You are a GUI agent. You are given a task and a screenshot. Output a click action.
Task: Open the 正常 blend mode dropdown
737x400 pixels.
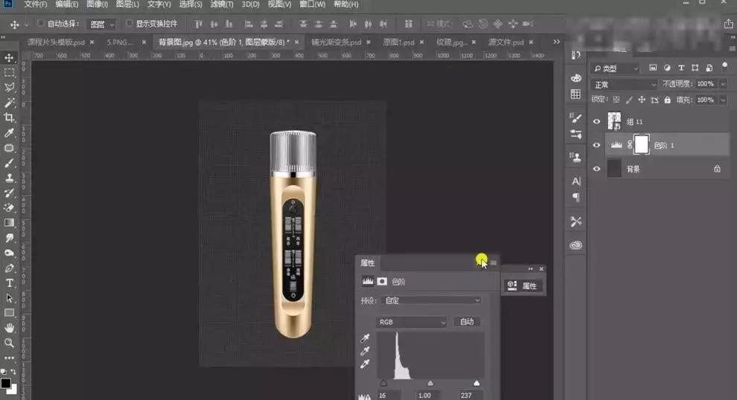pyautogui.click(x=624, y=85)
